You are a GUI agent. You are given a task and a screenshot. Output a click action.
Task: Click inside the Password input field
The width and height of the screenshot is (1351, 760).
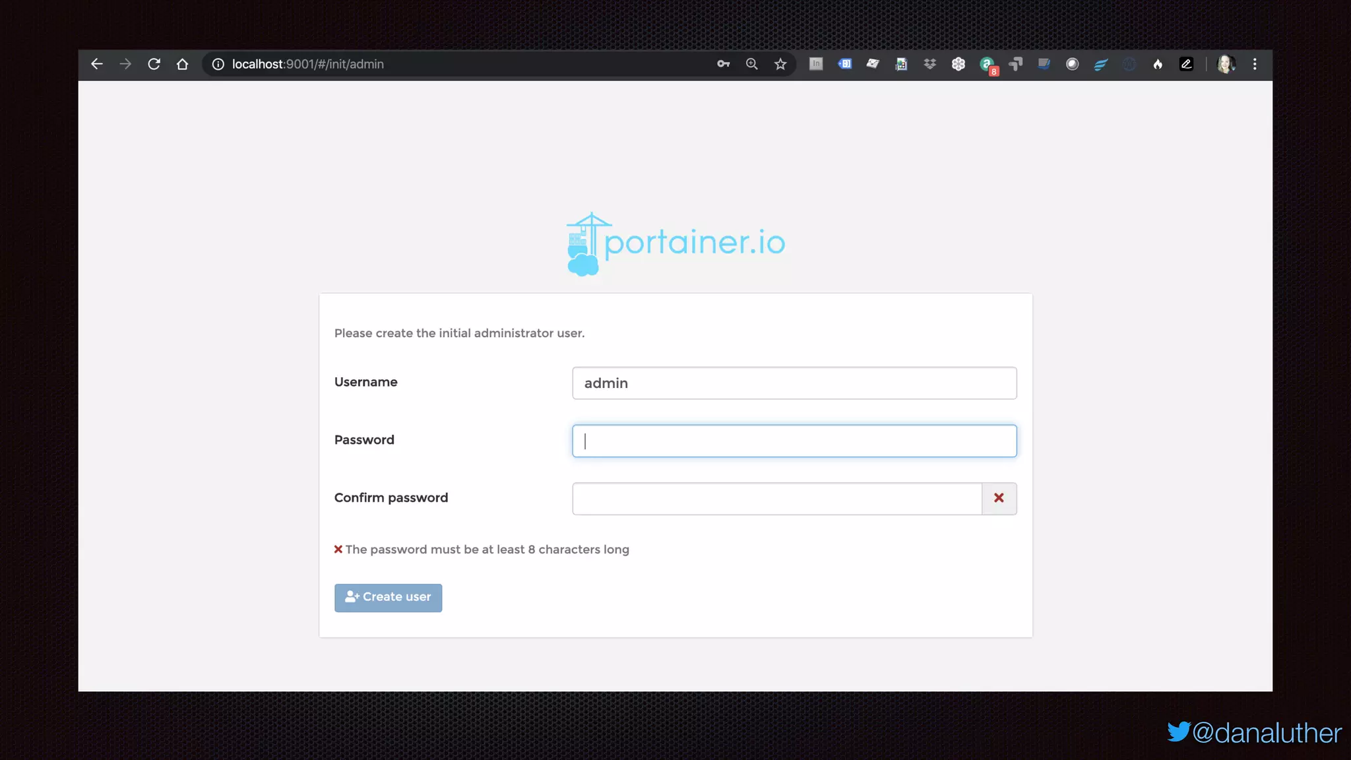pyautogui.click(x=794, y=441)
